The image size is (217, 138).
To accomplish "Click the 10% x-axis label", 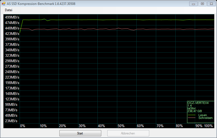I will 43,126.
